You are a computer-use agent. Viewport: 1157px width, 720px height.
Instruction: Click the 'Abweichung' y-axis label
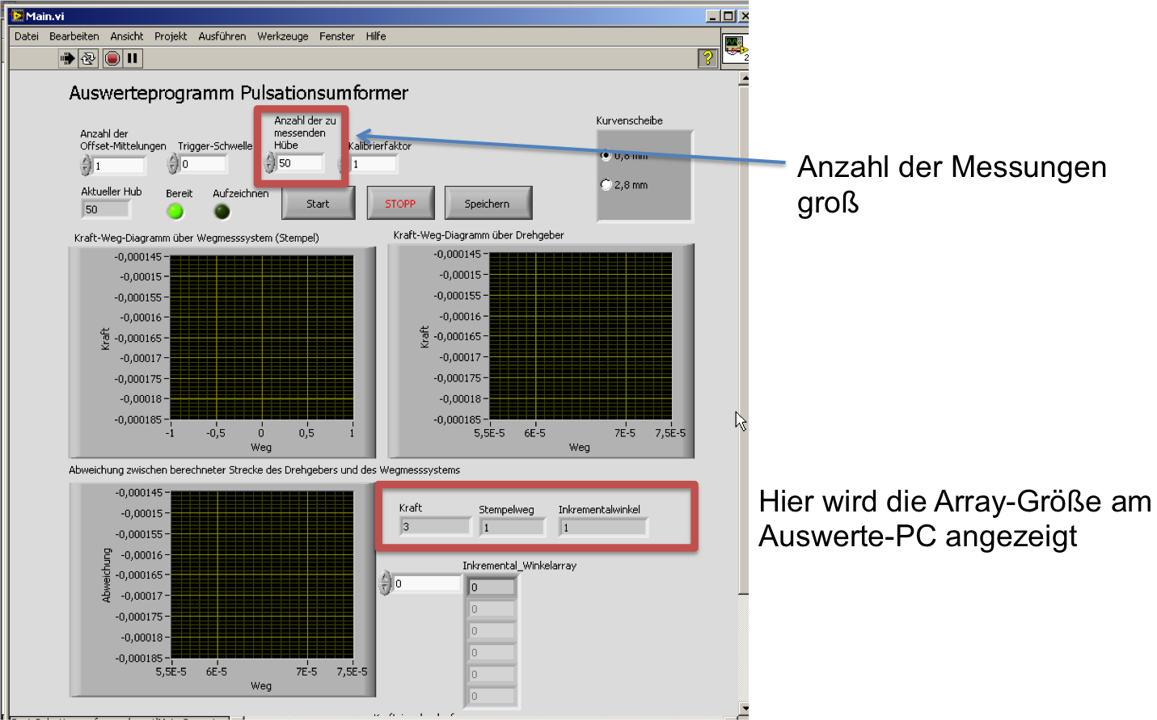tap(106, 575)
